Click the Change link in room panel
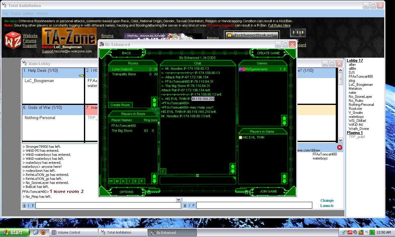This screenshot has height=237, width=395. [327, 201]
